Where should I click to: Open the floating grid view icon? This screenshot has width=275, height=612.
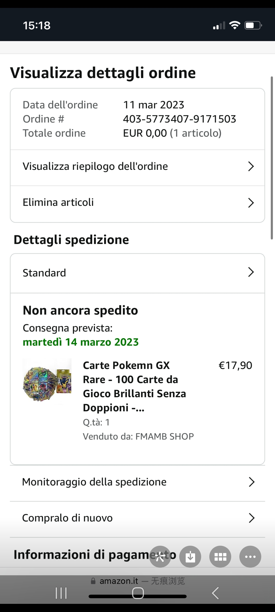point(220,557)
